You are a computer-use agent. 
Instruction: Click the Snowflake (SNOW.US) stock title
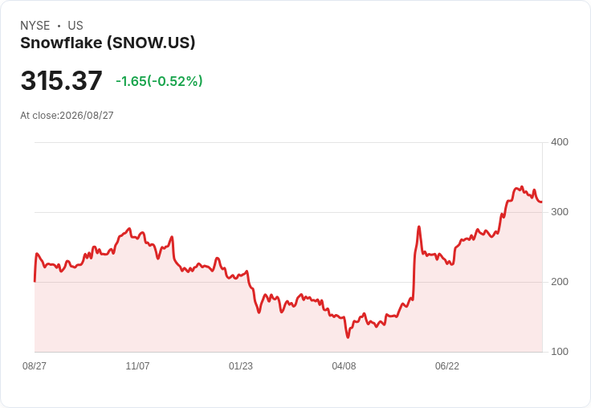(108, 43)
